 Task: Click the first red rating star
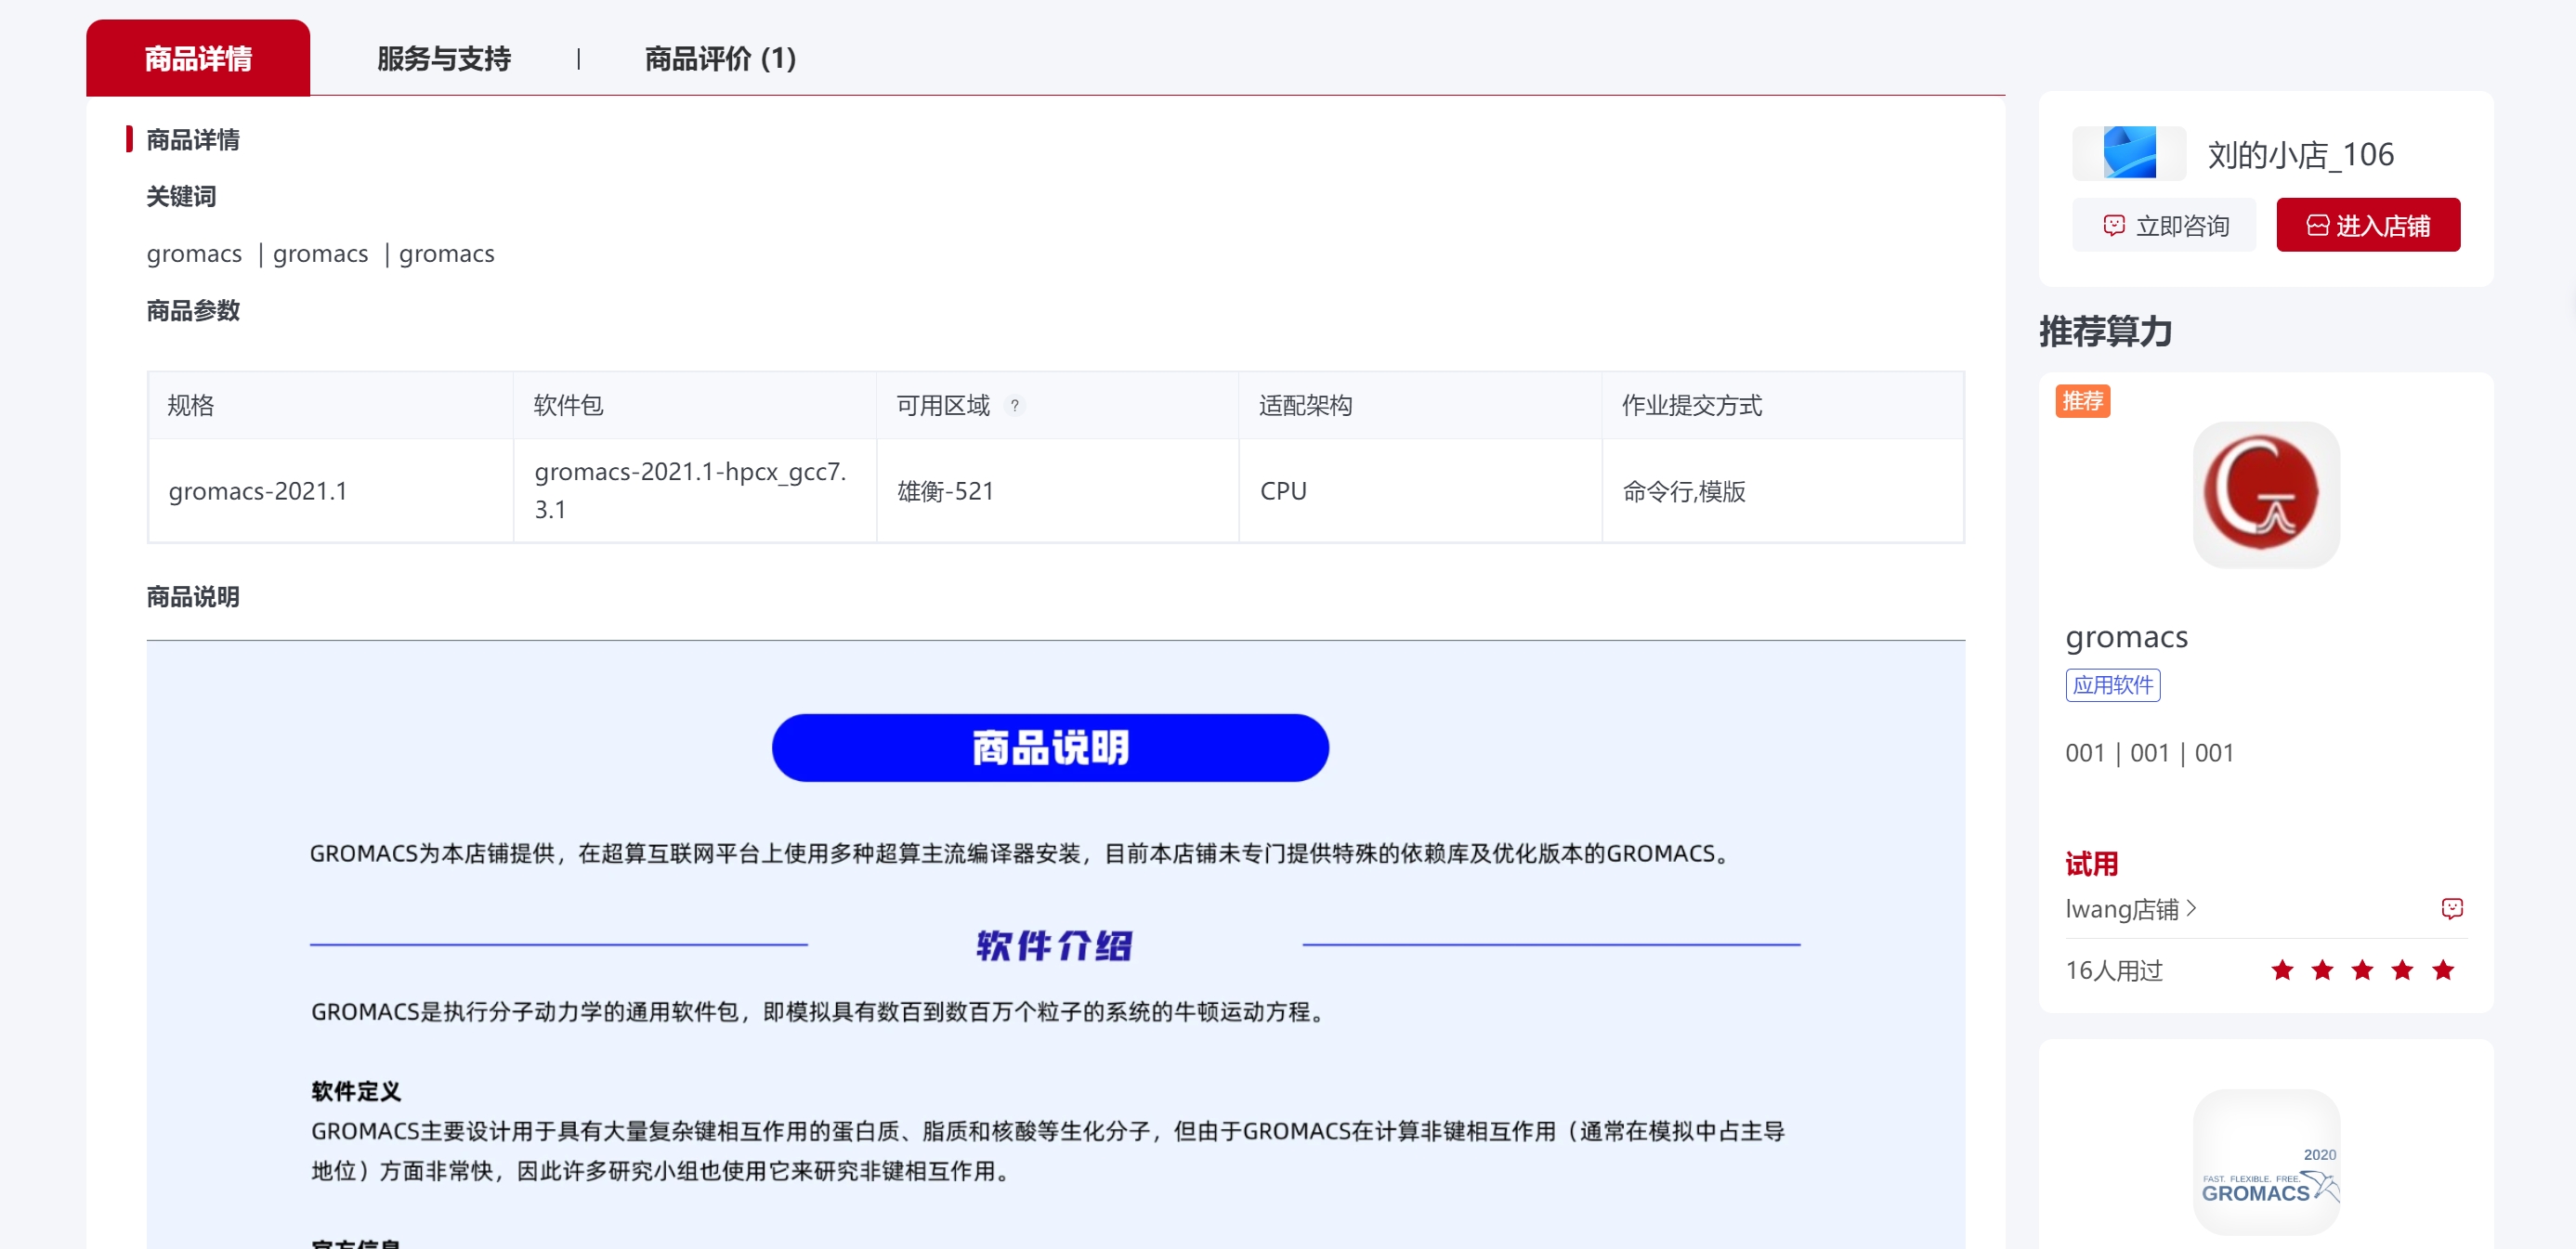[x=2282, y=970]
